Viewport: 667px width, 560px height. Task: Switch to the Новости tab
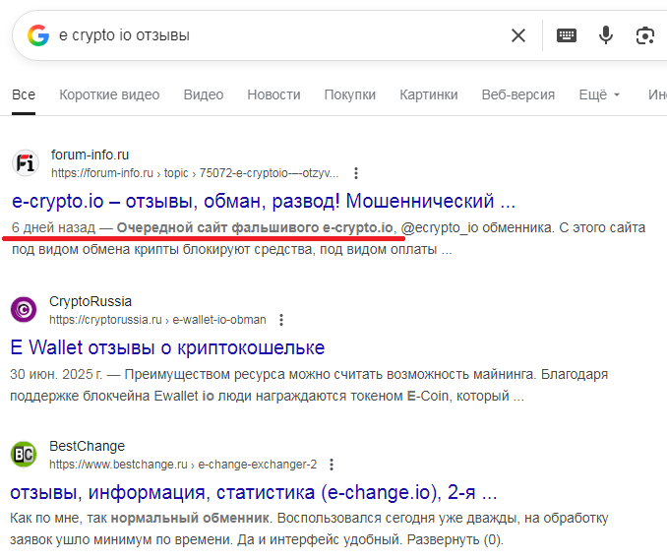(x=273, y=94)
